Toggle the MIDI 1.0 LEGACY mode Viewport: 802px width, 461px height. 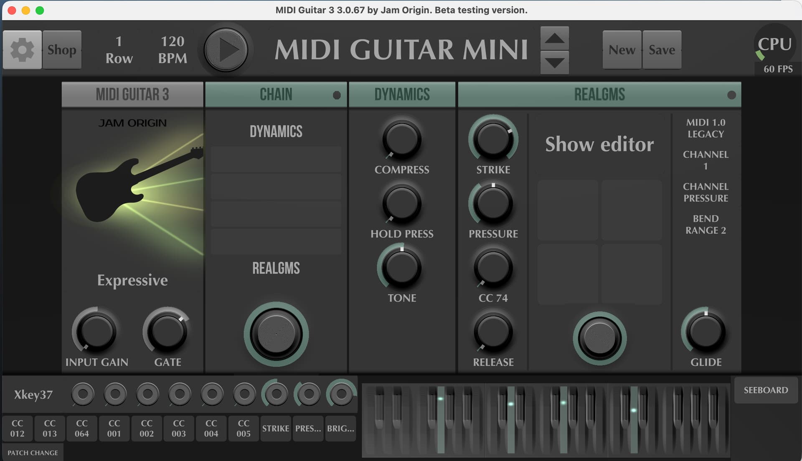click(x=706, y=128)
